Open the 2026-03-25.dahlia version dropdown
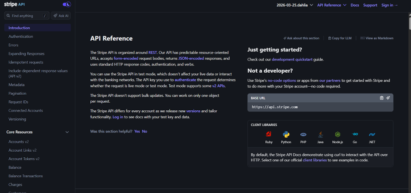The image size is (411, 193). [295, 5]
